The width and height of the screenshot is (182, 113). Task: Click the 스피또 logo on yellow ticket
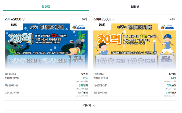pos(167,27)
